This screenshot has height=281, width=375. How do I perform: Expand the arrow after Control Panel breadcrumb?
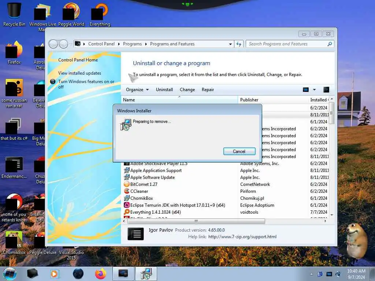[x=119, y=44]
